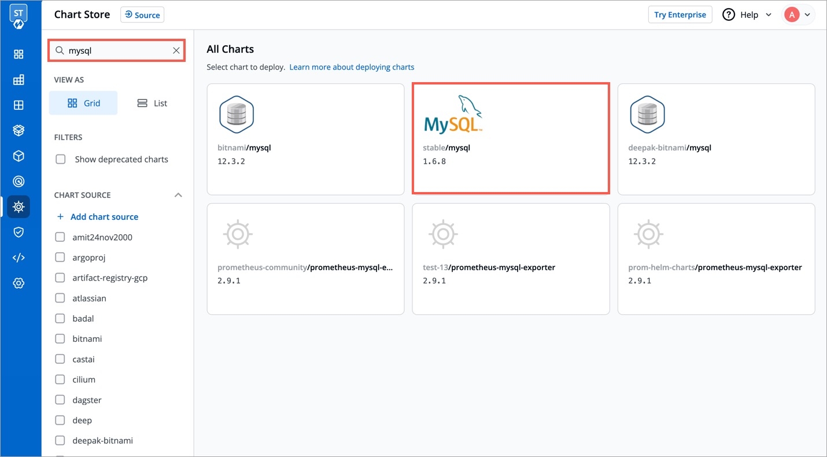Image resolution: width=827 pixels, height=457 pixels.
Task: Open the Help dropdown arrow
Action: [769, 15]
